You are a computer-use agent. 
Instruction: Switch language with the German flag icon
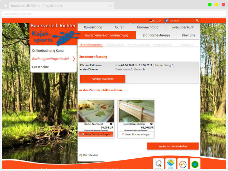pyautogui.click(x=151, y=21)
